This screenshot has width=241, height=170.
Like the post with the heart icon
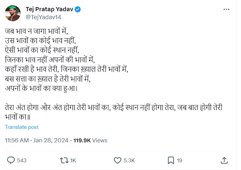coord(118,160)
